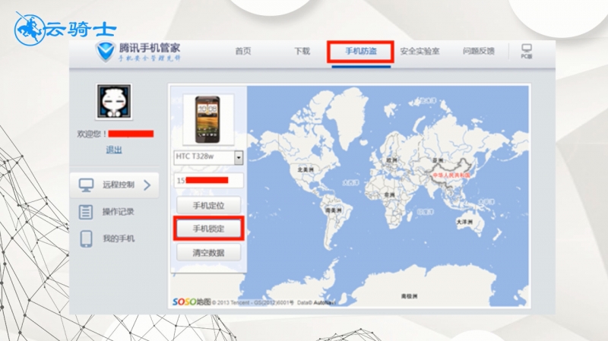Open the 首页 tab
The image size is (608, 341).
click(x=243, y=51)
